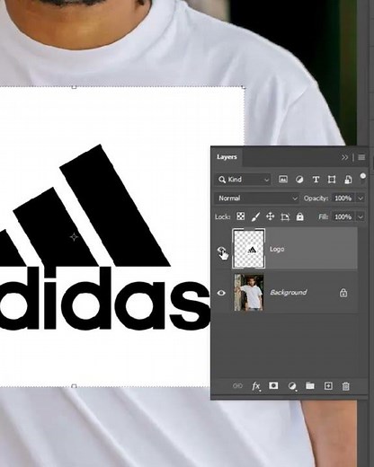This screenshot has width=374, height=467.
Task: Add a layer mask
Action: [273, 385]
